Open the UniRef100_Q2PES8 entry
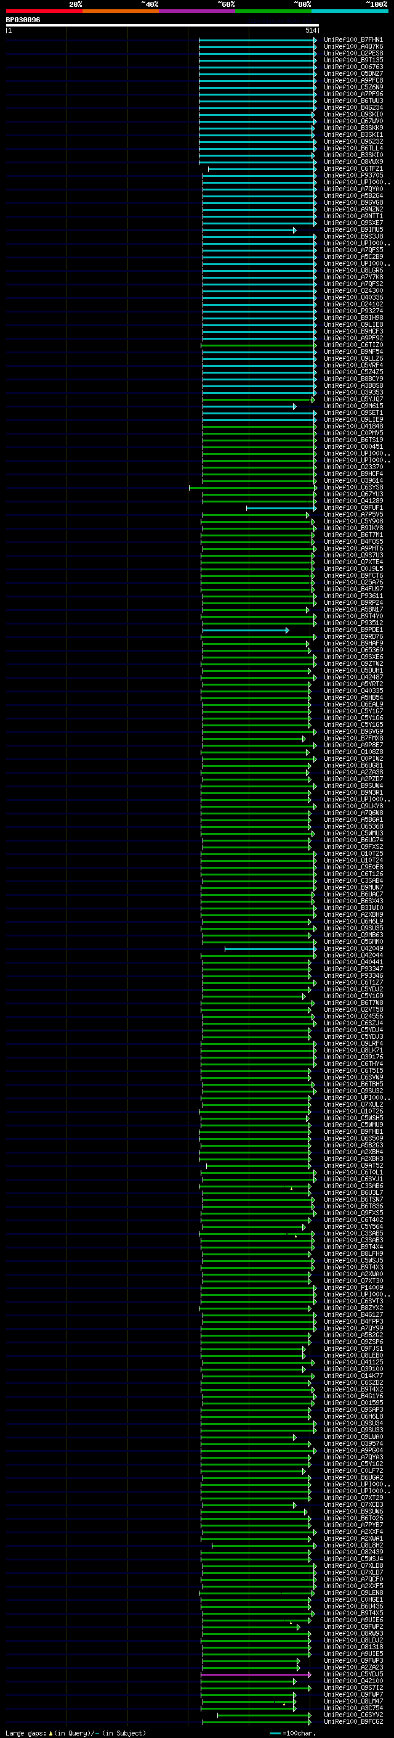Image resolution: width=394 pixels, height=1738 pixels. point(353,53)
